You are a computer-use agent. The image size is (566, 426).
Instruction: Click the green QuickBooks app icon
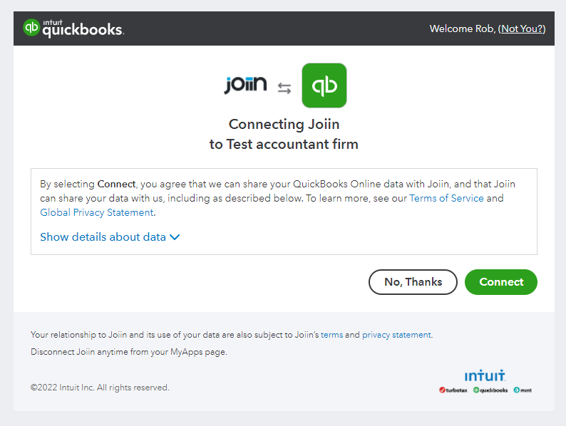pos(324,85)
